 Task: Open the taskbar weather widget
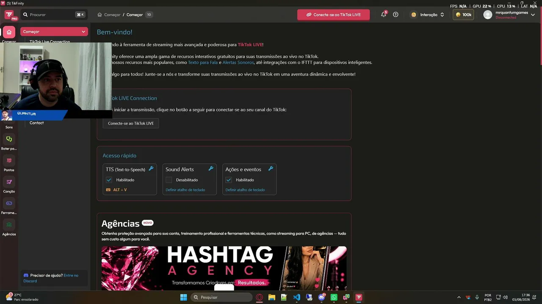pos(21,297)
